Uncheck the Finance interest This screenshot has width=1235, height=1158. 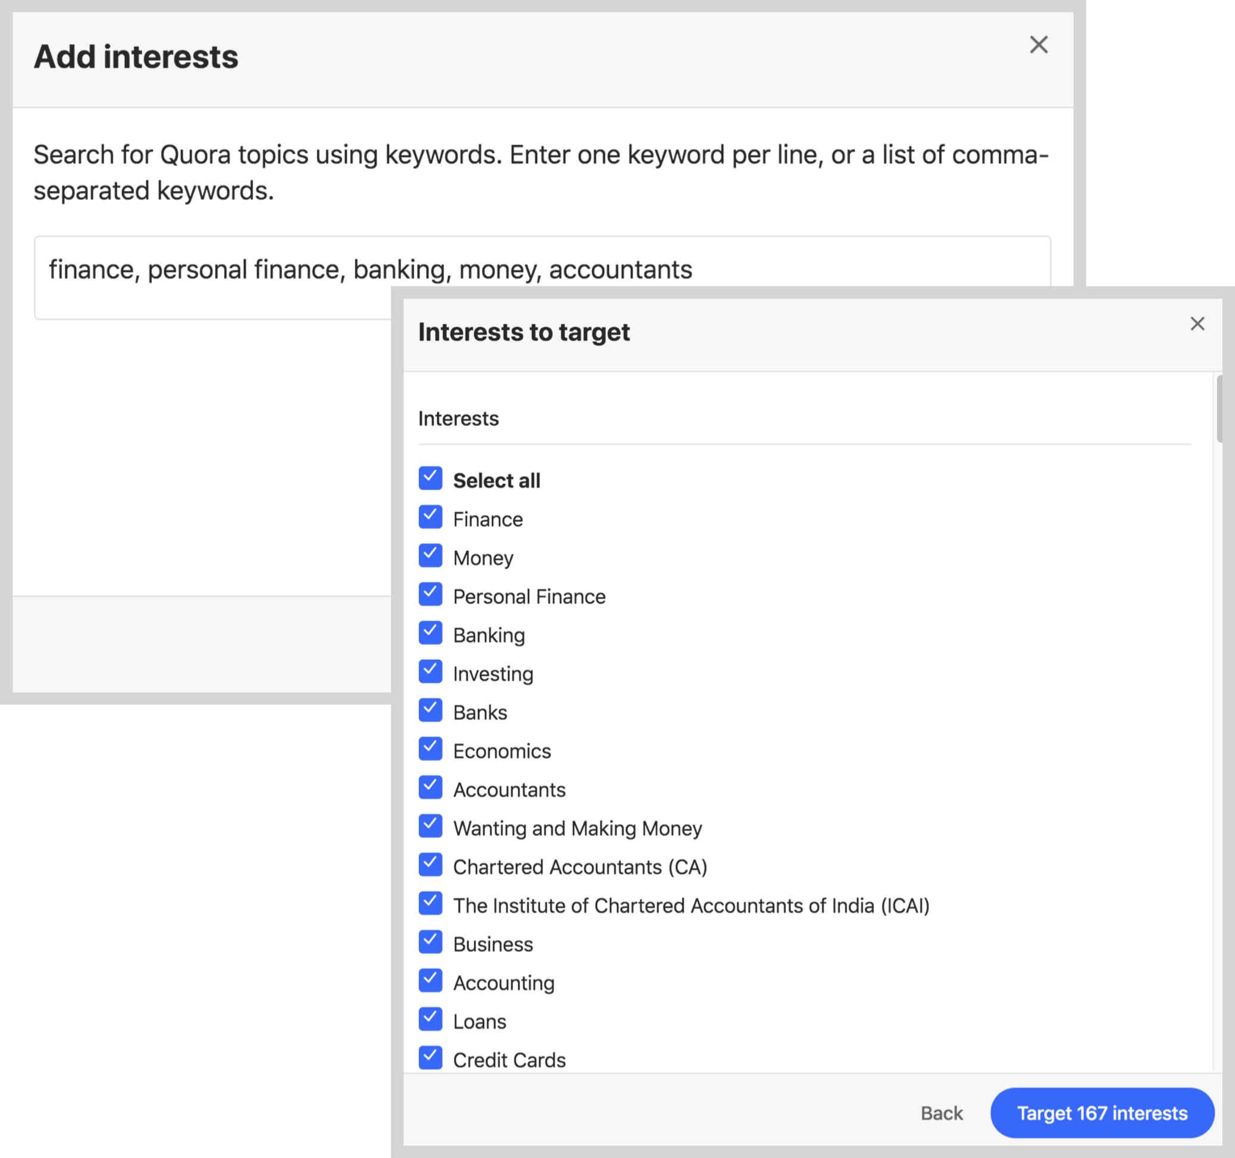tap(430, 517)
